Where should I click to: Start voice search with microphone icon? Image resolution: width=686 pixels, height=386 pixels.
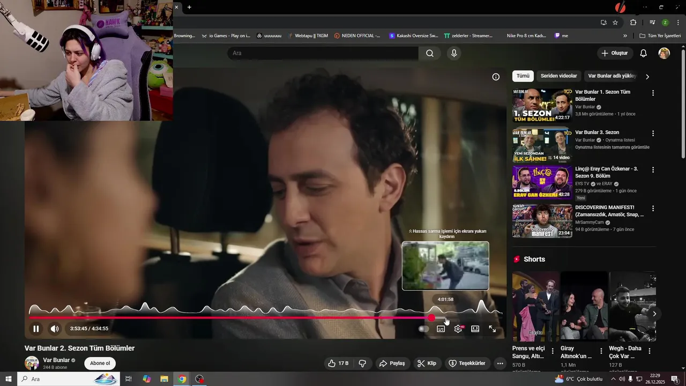click(454, 53)
